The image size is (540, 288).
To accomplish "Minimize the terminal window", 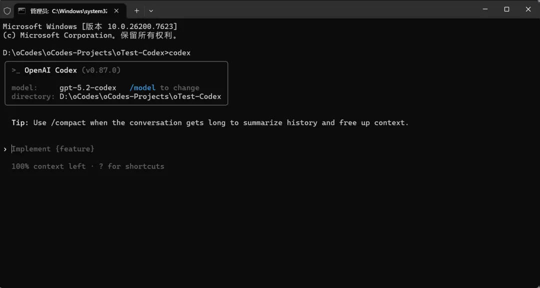I will (x=484, y=9).
